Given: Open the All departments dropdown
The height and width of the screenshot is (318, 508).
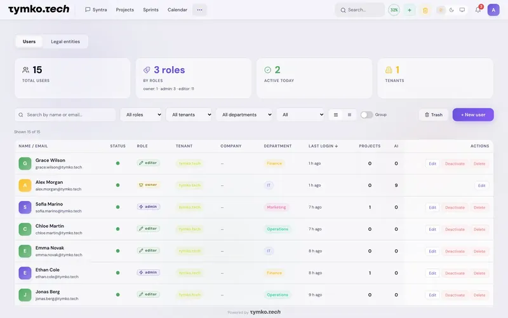Looking at the screenshot, I should tap(244, 114).
